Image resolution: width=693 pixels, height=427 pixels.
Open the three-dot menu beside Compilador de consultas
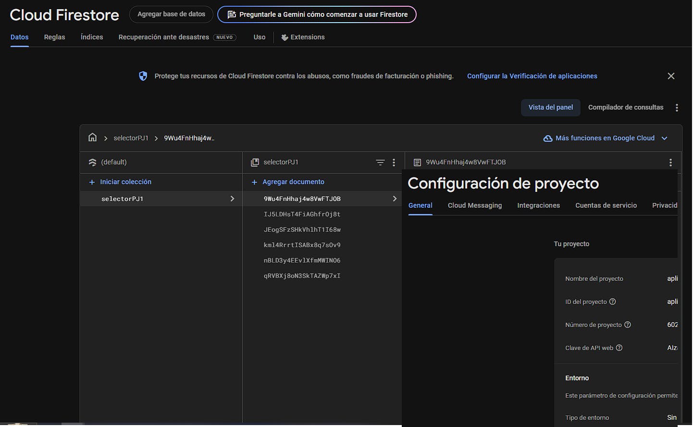pyautogui.click(x=677, y=108)
